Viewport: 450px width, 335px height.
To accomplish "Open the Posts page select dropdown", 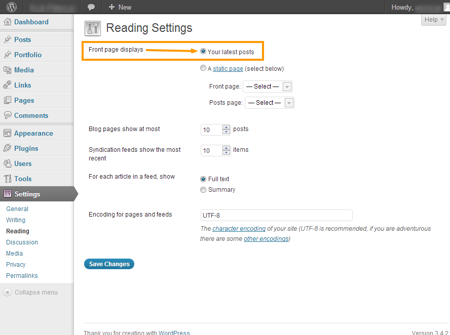I will [270, 103].
